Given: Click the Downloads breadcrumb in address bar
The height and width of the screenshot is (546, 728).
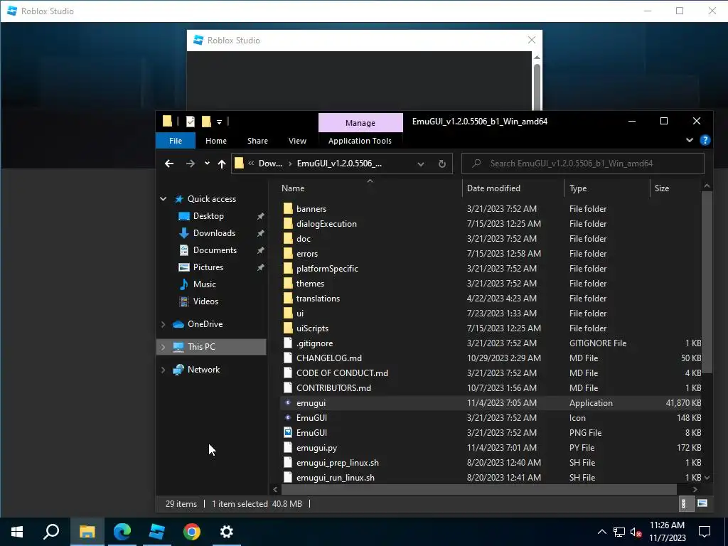Looking at the screenshot, I should tap(270, 164).
